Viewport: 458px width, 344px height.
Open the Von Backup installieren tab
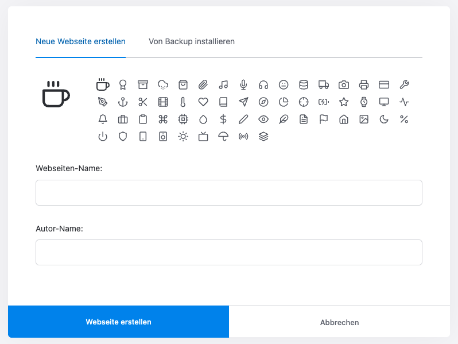[192, 41]
